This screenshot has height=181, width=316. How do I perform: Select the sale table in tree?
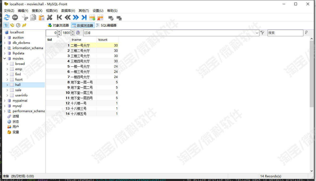18,90
